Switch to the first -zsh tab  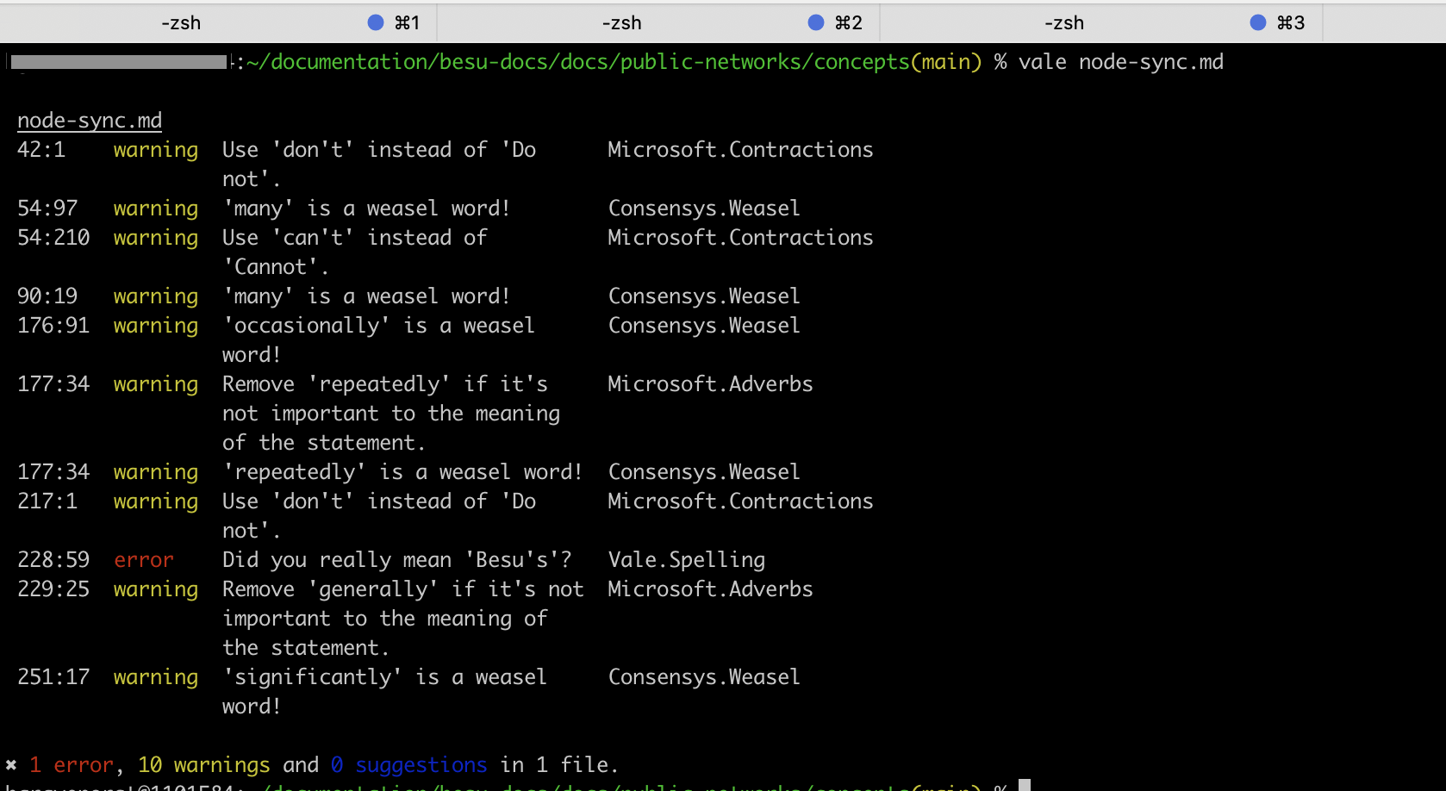pyautogui.click(x=181, y=23)
